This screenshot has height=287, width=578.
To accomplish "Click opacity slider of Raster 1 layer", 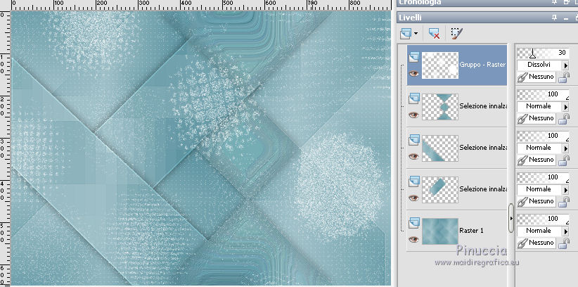I will (543, 219).
